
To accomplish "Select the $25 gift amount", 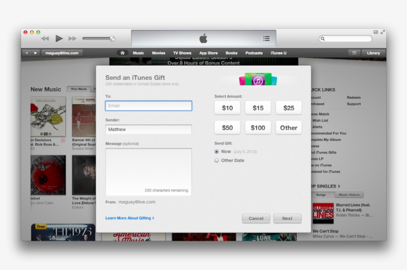I will point(289,108).
